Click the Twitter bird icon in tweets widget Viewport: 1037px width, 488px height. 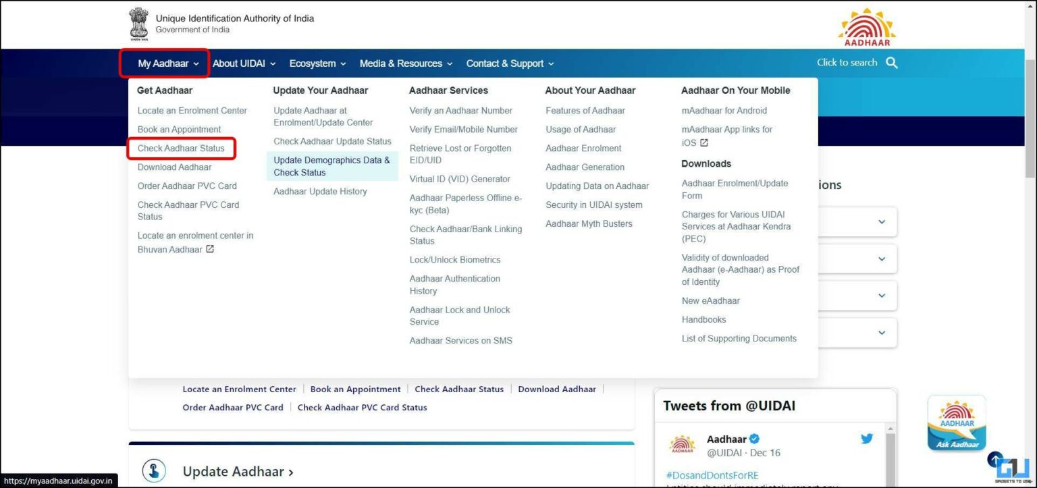(x=866, y=438)
